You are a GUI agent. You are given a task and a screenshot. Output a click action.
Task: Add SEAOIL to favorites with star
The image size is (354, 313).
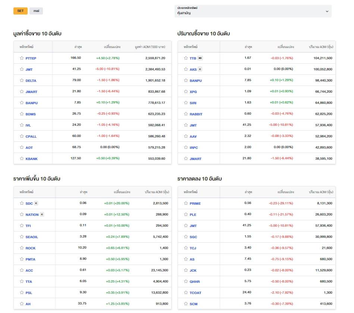click(x=22, y=237)
